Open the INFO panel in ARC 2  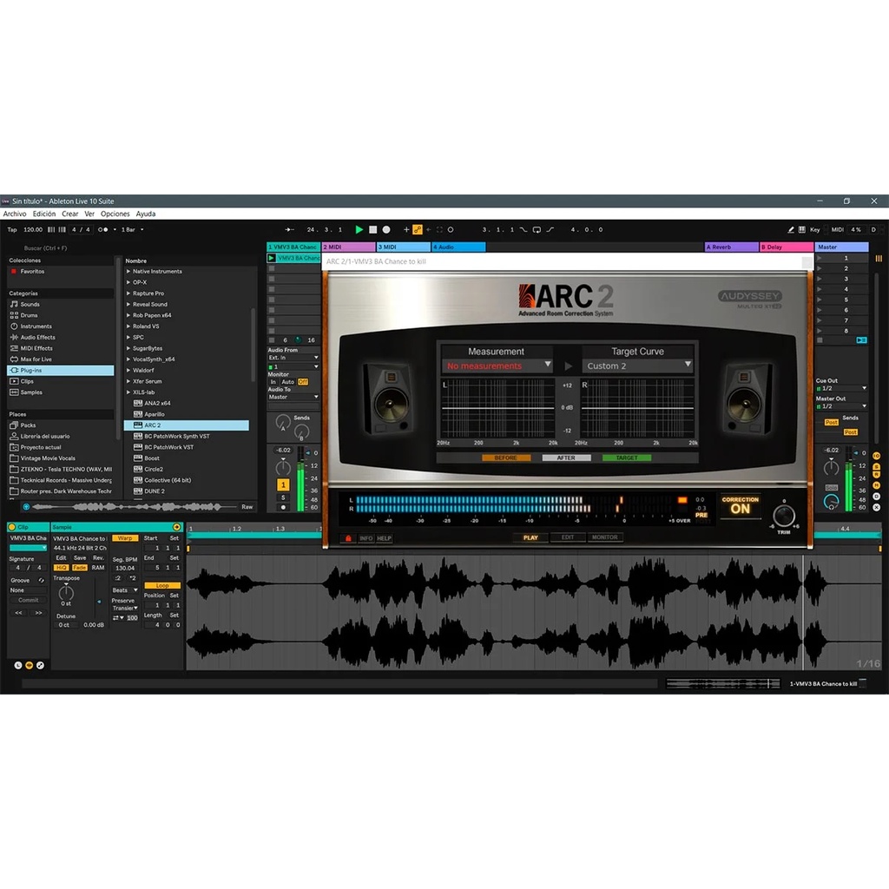click(365, 537)
